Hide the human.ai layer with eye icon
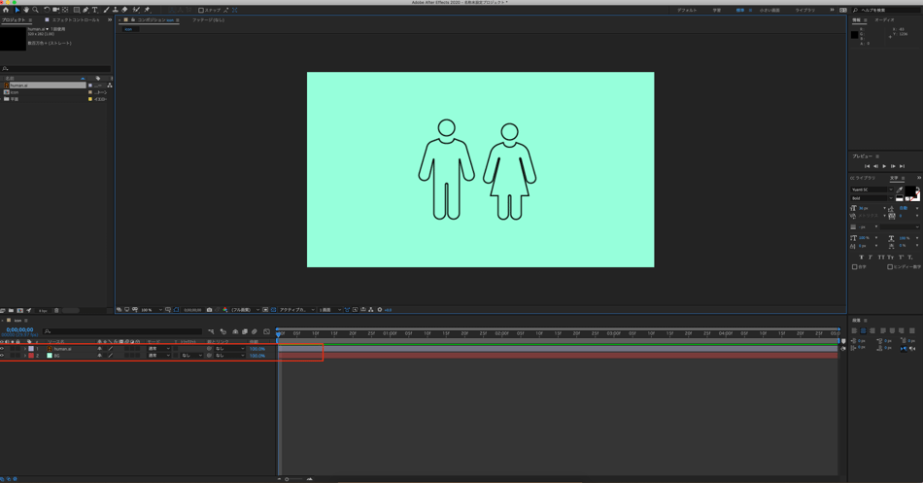The height and width of the screenshot is (483, 923). point(3,349)
